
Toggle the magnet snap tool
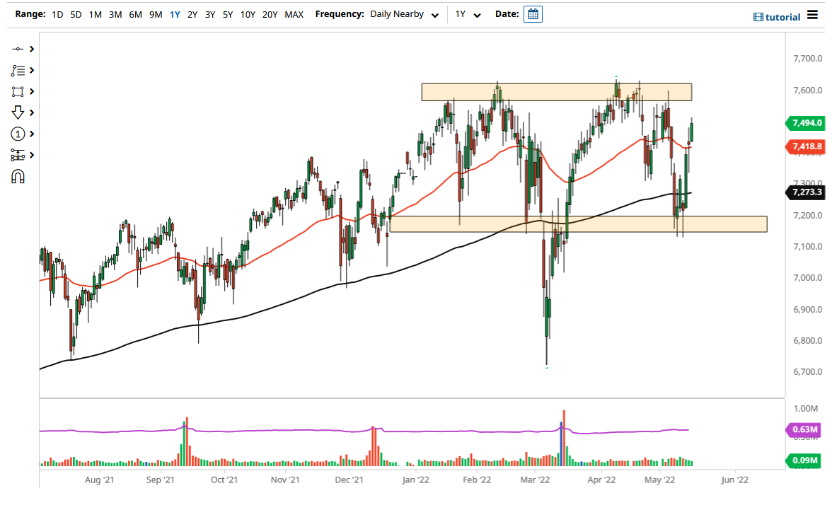(18, 176)
